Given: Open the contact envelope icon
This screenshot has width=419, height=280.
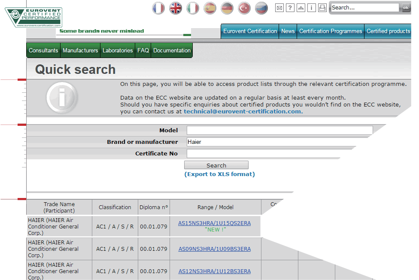Looking at the screenshot, I should [279, 8].
